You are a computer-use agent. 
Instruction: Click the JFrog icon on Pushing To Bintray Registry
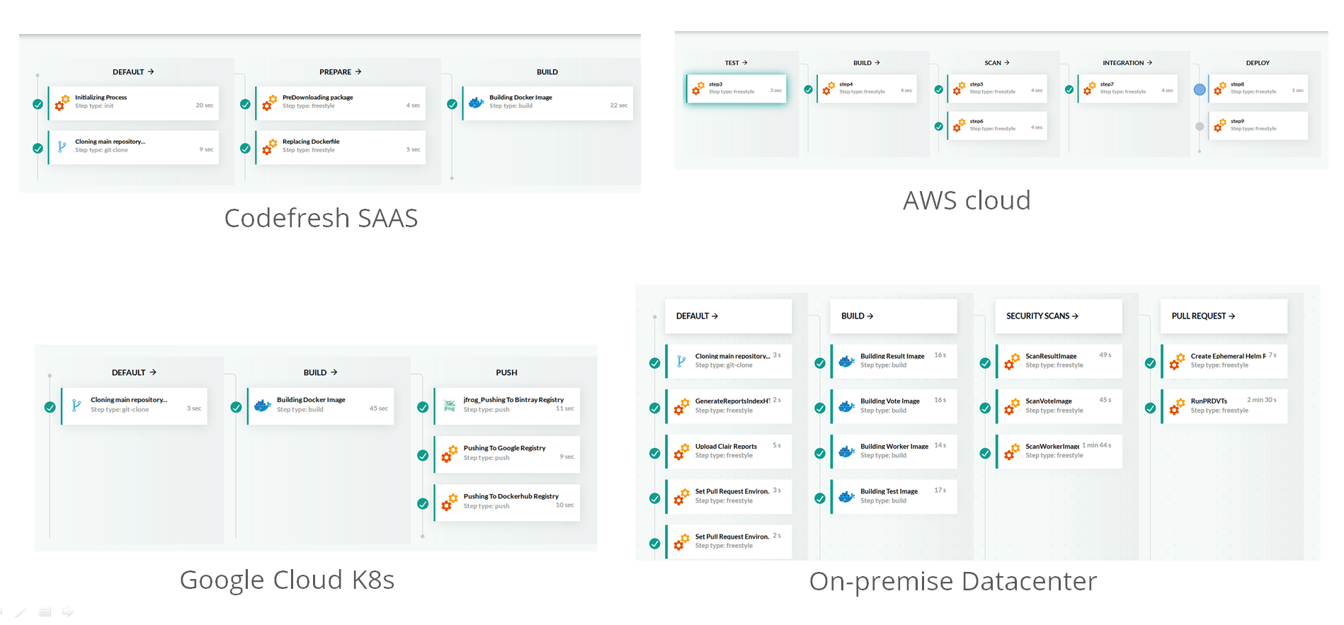click(449, 406)
